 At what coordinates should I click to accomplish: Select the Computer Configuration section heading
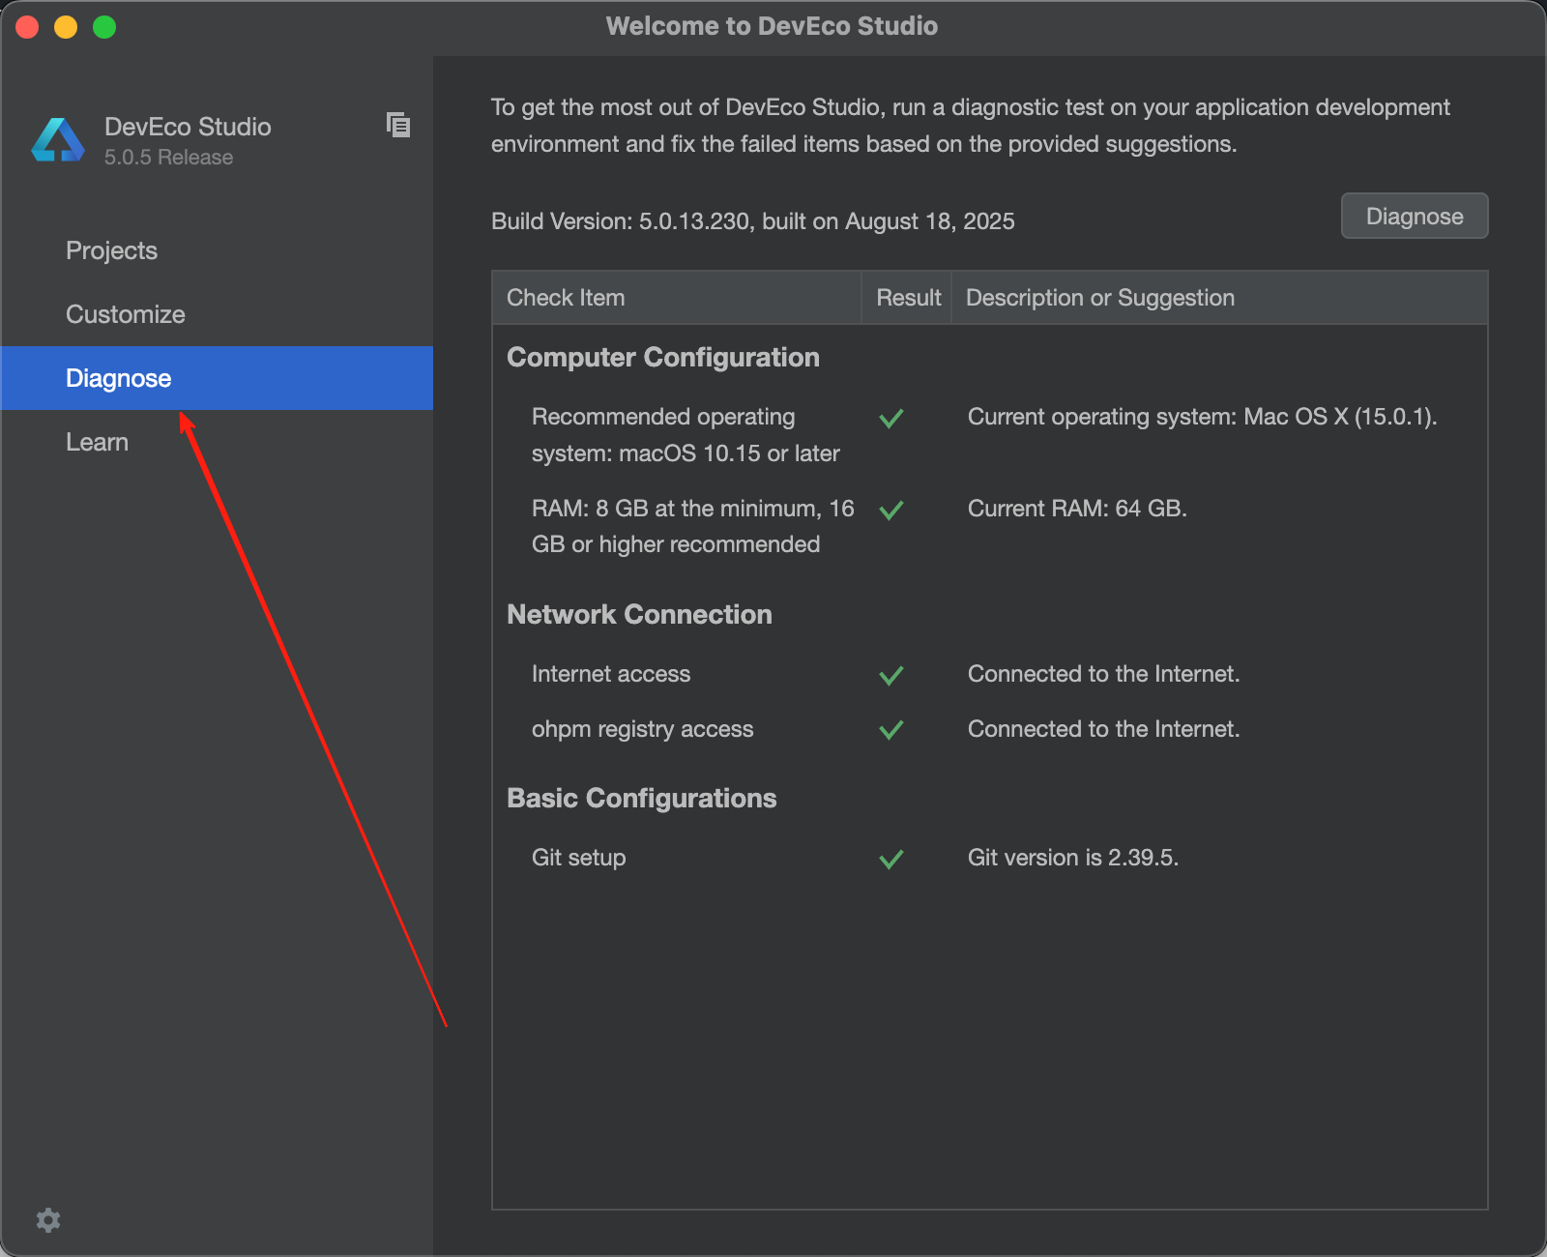click(662, 358)
